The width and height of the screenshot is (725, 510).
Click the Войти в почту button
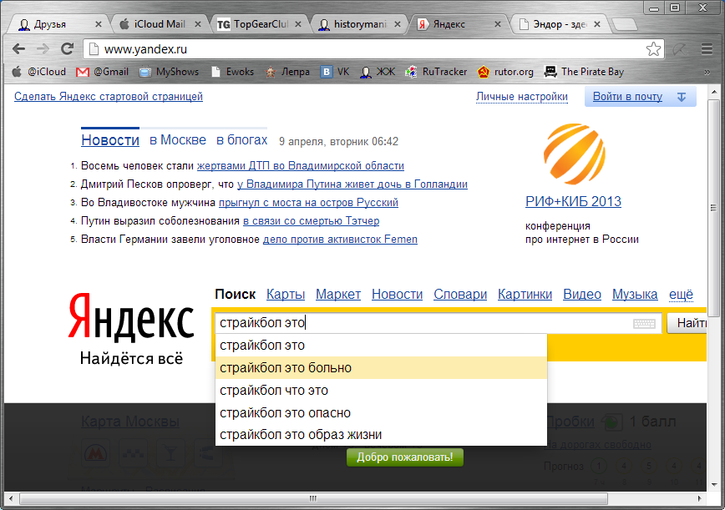[x=627, y=97]
